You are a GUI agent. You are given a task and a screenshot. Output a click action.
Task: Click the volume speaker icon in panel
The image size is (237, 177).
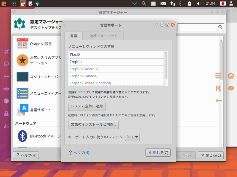199,4
